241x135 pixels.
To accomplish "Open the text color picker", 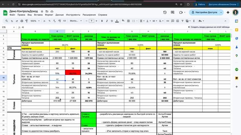I will 117,21.
